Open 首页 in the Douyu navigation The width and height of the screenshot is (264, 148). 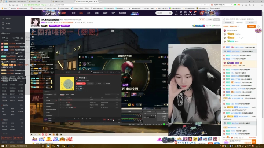tap(73, 13)
